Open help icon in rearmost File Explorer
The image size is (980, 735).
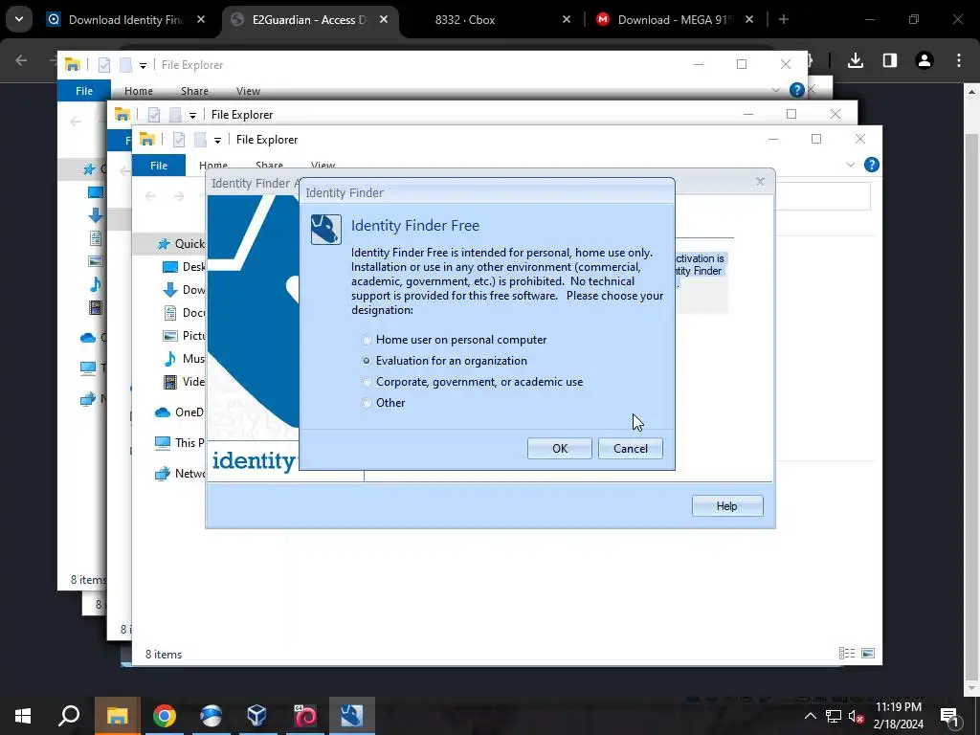796,90
